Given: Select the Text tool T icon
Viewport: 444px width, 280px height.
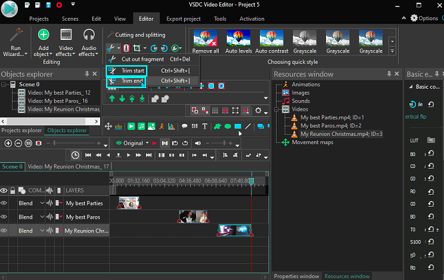Looking at the screenshot, I should coord(205,126).
